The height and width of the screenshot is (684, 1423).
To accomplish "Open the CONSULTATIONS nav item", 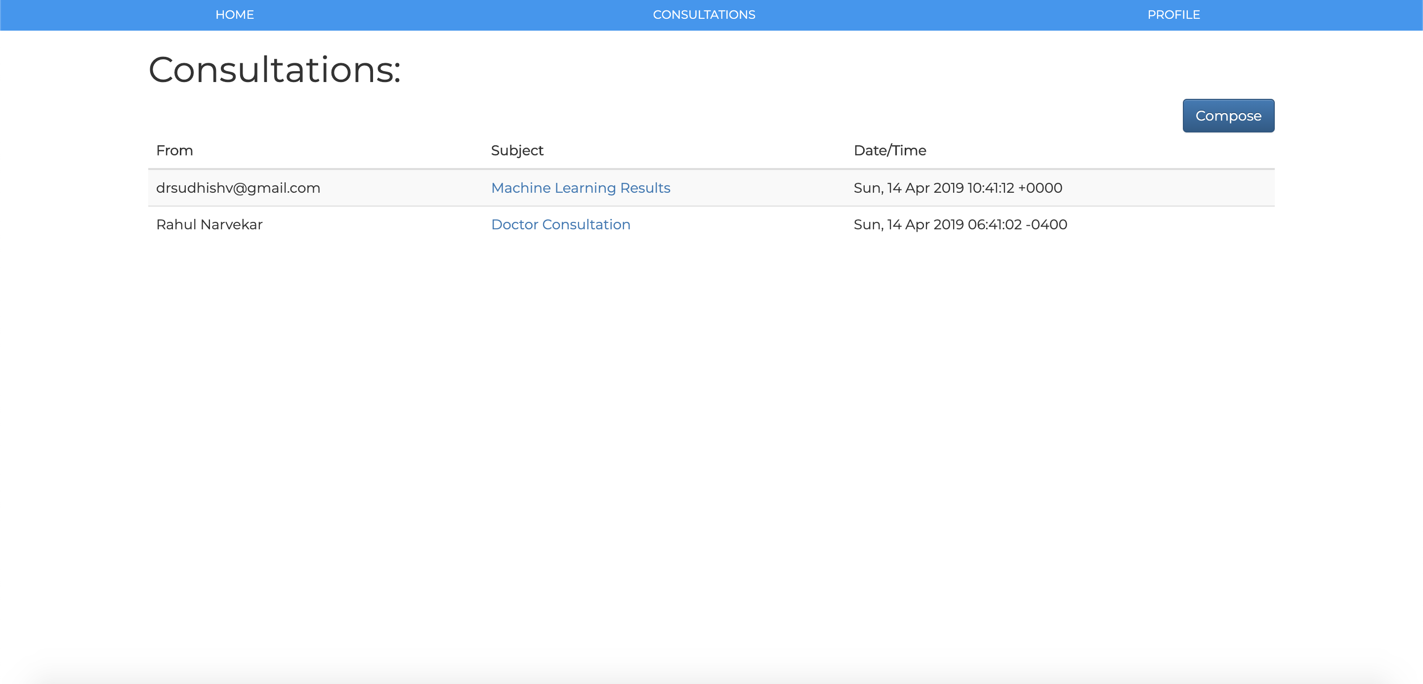I will pos(704,15).
